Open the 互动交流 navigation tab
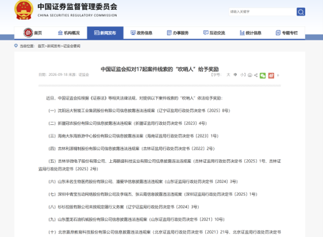Screen dimensions: 323x237 (x=214, y=33)
